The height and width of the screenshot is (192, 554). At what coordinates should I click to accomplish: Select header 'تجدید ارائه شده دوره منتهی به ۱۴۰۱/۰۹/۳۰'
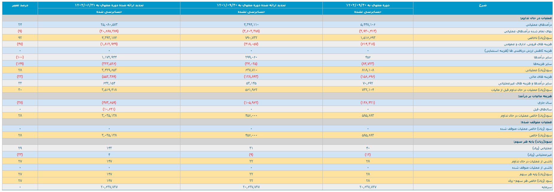(251, 5)
